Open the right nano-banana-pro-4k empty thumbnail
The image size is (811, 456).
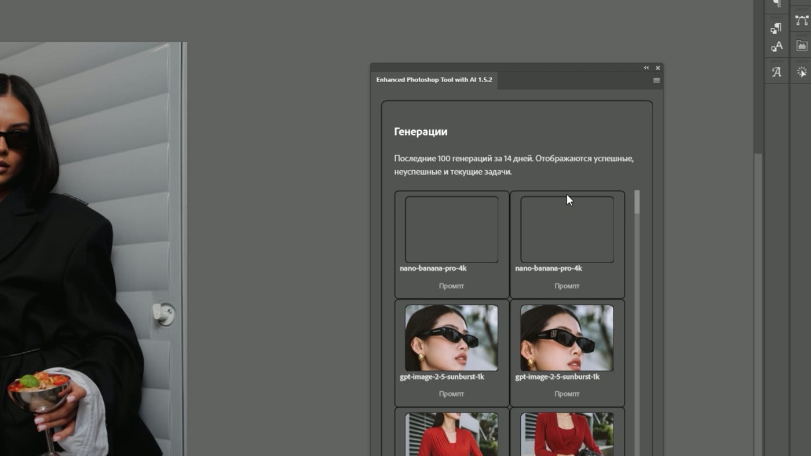click(x=567, y=229)
